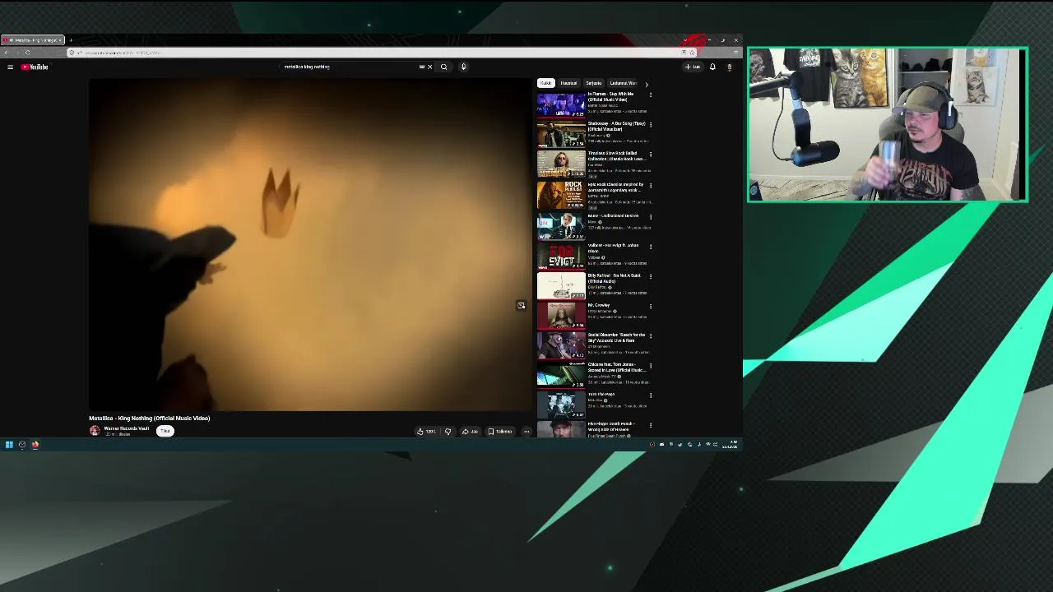The image size is (1053, 592).
Task: Open the Warner Records Vault channel name link
Action: [126, 428]
